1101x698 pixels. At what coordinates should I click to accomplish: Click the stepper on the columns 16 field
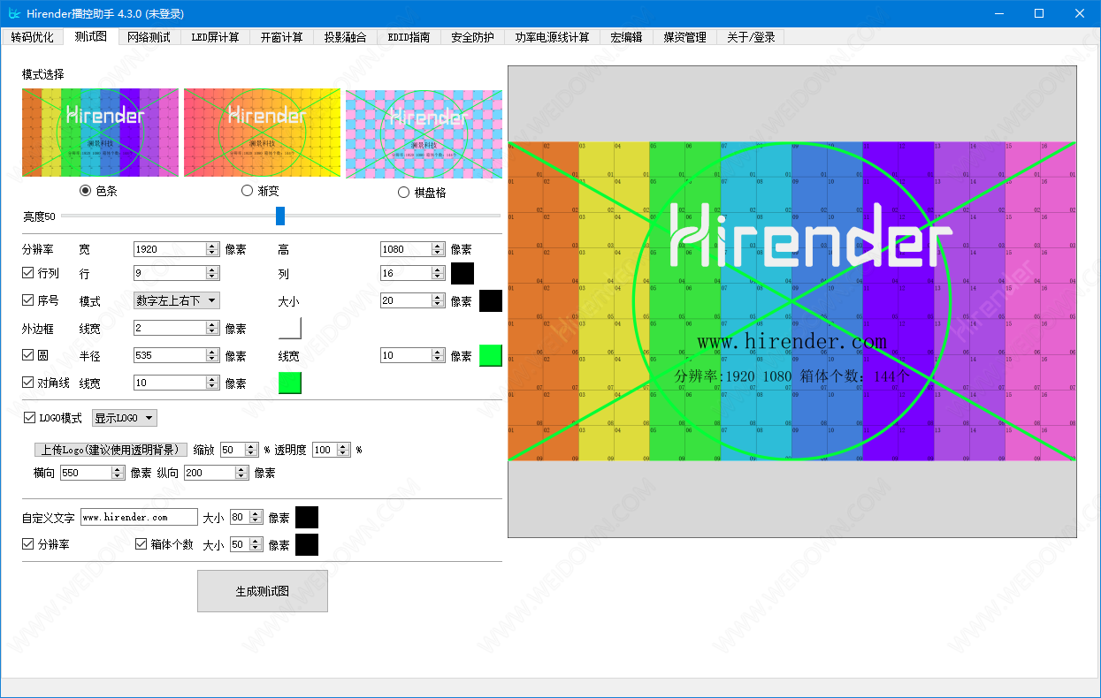(439, 273)
